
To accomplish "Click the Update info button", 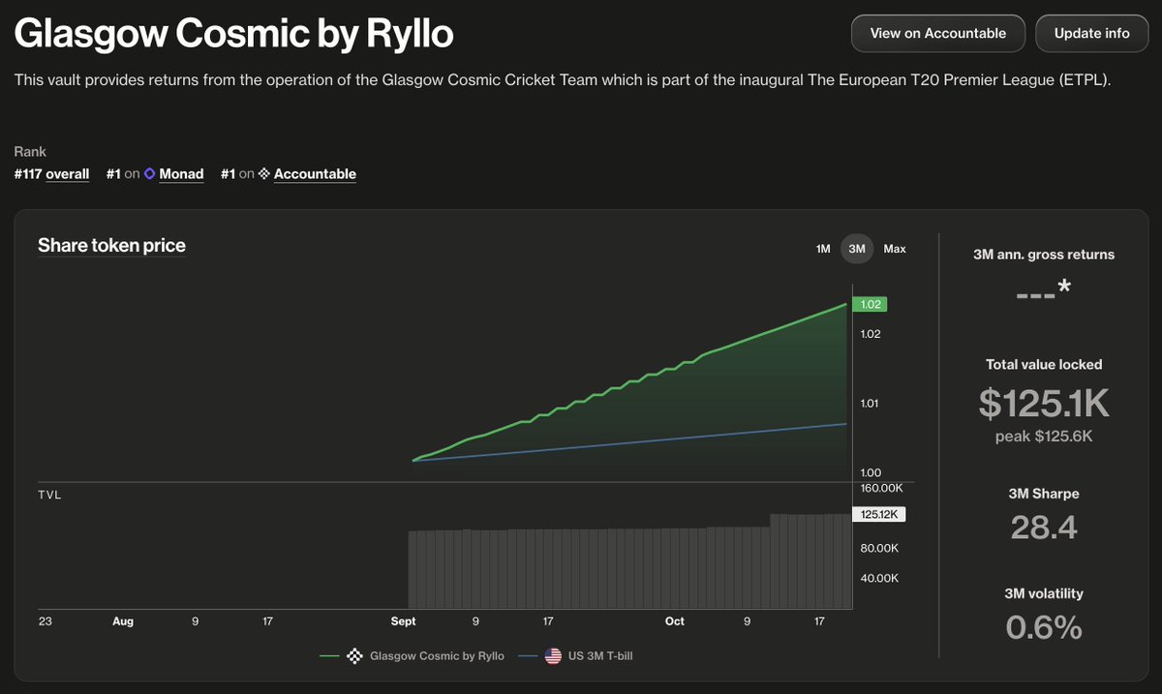I will (1091, 33).
